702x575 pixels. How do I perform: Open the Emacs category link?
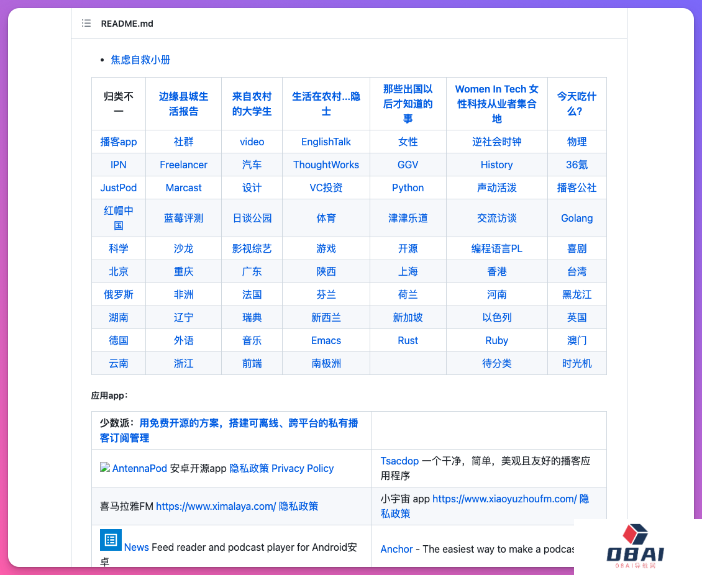click(x=326, y=340)
